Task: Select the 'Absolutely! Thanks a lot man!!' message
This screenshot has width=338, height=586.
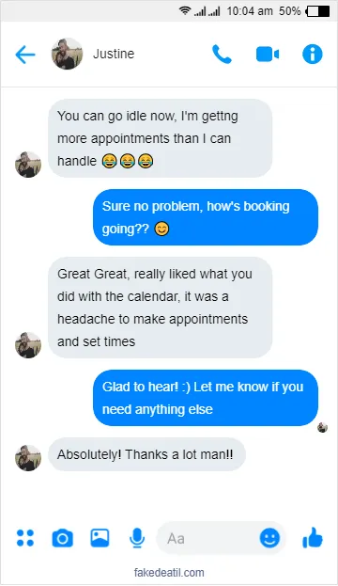Action: click(146, 454)
